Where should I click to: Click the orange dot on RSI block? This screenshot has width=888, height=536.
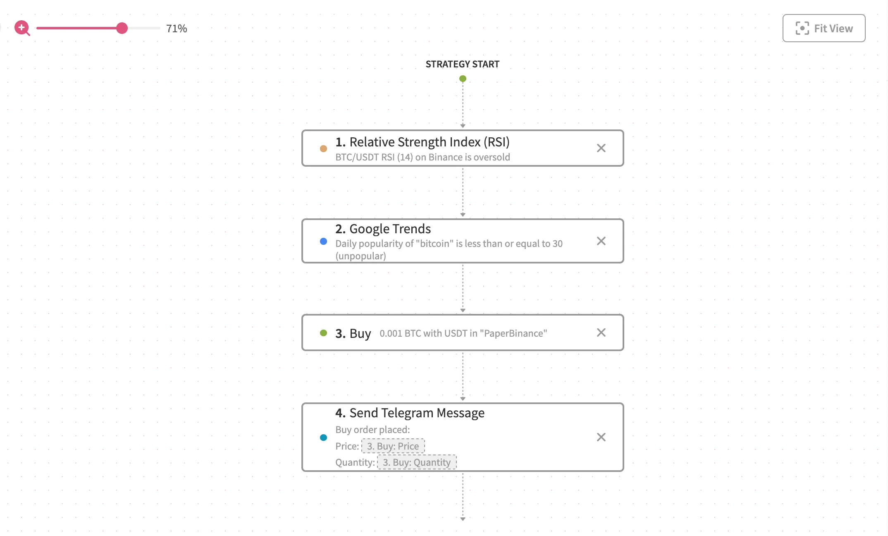[323, 148]
